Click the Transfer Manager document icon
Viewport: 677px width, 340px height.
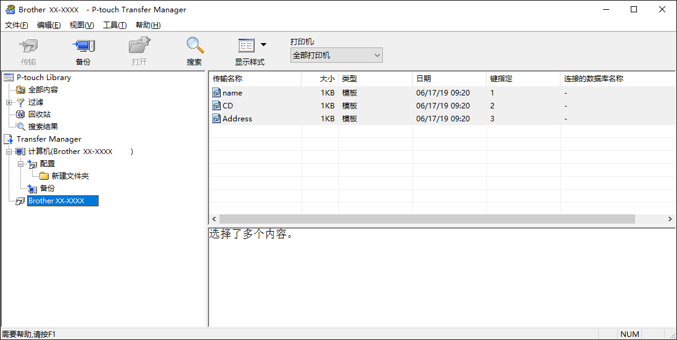9,139
